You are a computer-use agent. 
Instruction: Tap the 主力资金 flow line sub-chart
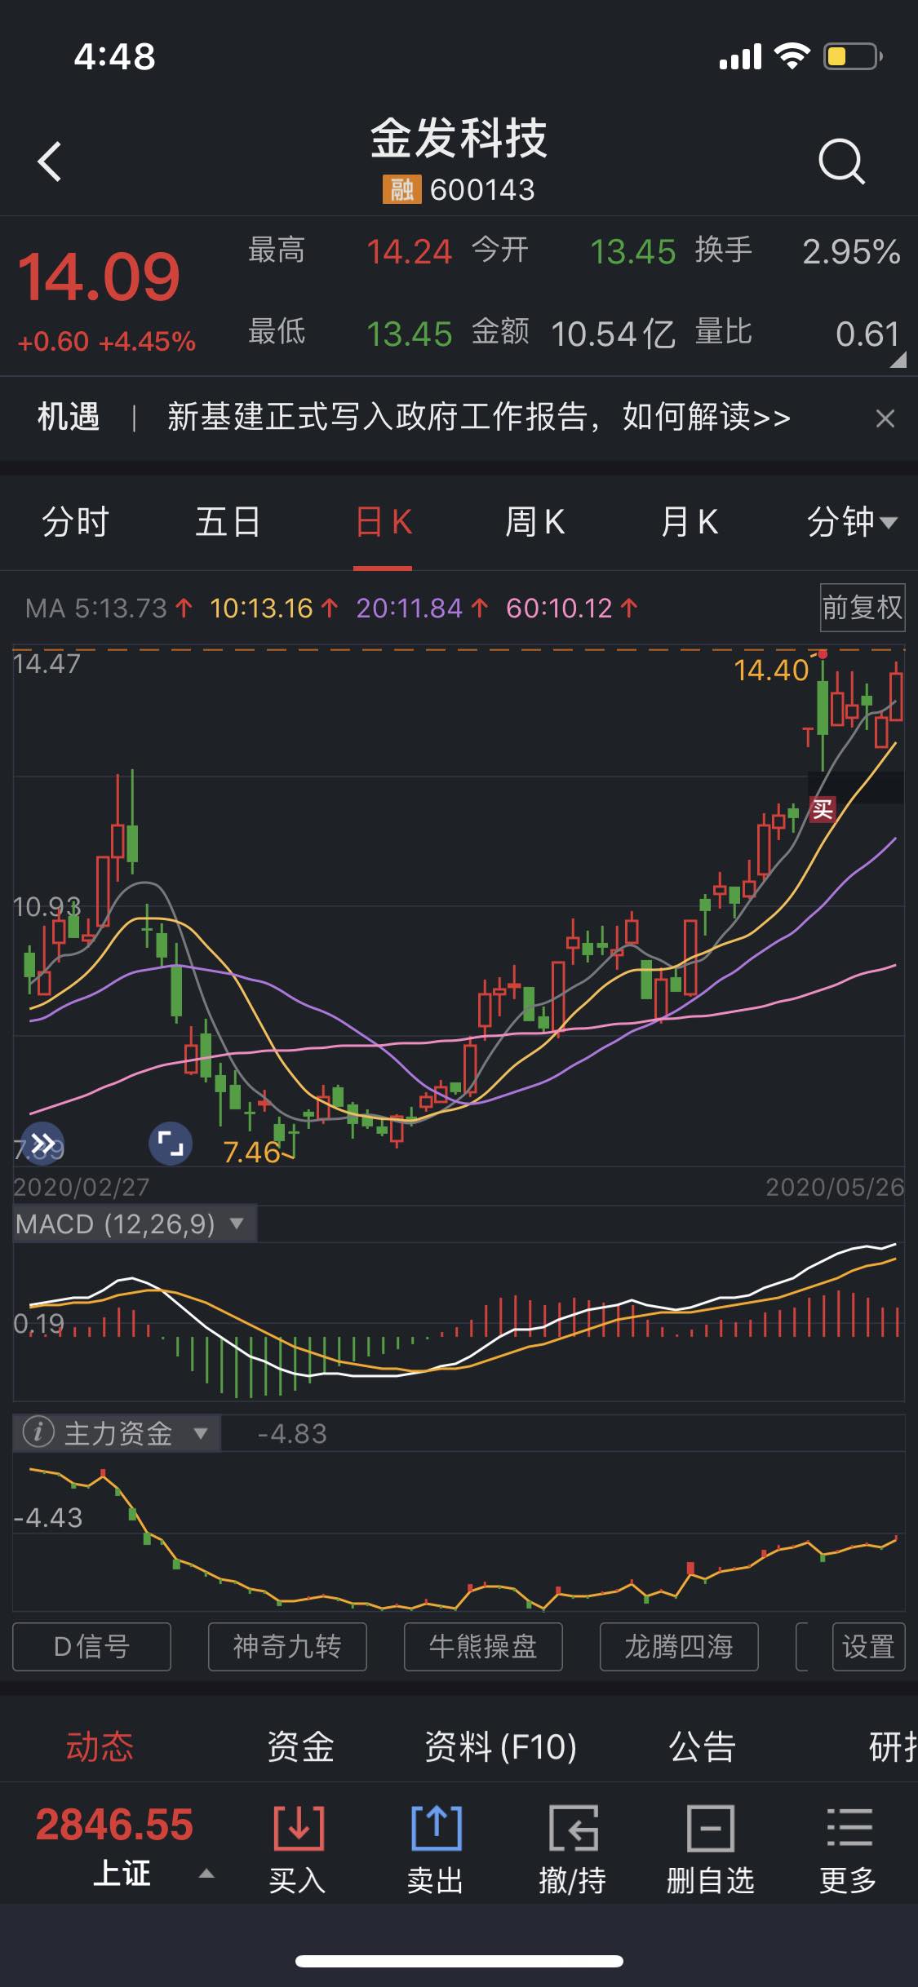[459, 1531]
